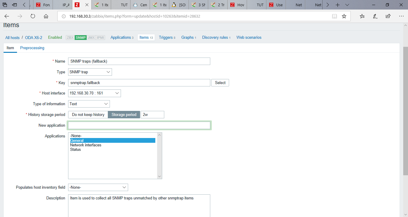Select Network interfaces in Applications list
This screenshot has width=408, height=217.
(113, 145)
